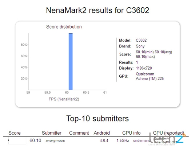
Task: Select the GPU (reported) column header
Action: 168,133
